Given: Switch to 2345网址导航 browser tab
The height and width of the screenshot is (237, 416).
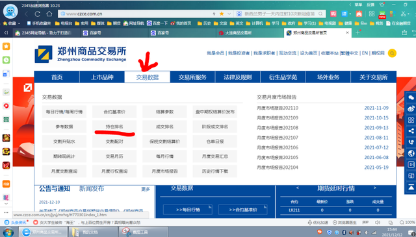Looking at the screenshot, I should point(46,33).
